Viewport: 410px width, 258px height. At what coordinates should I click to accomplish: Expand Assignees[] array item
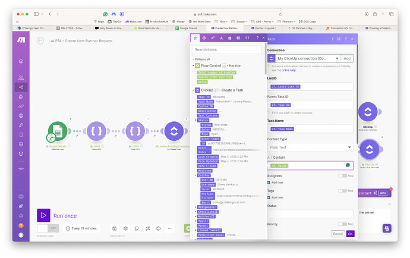195,207
